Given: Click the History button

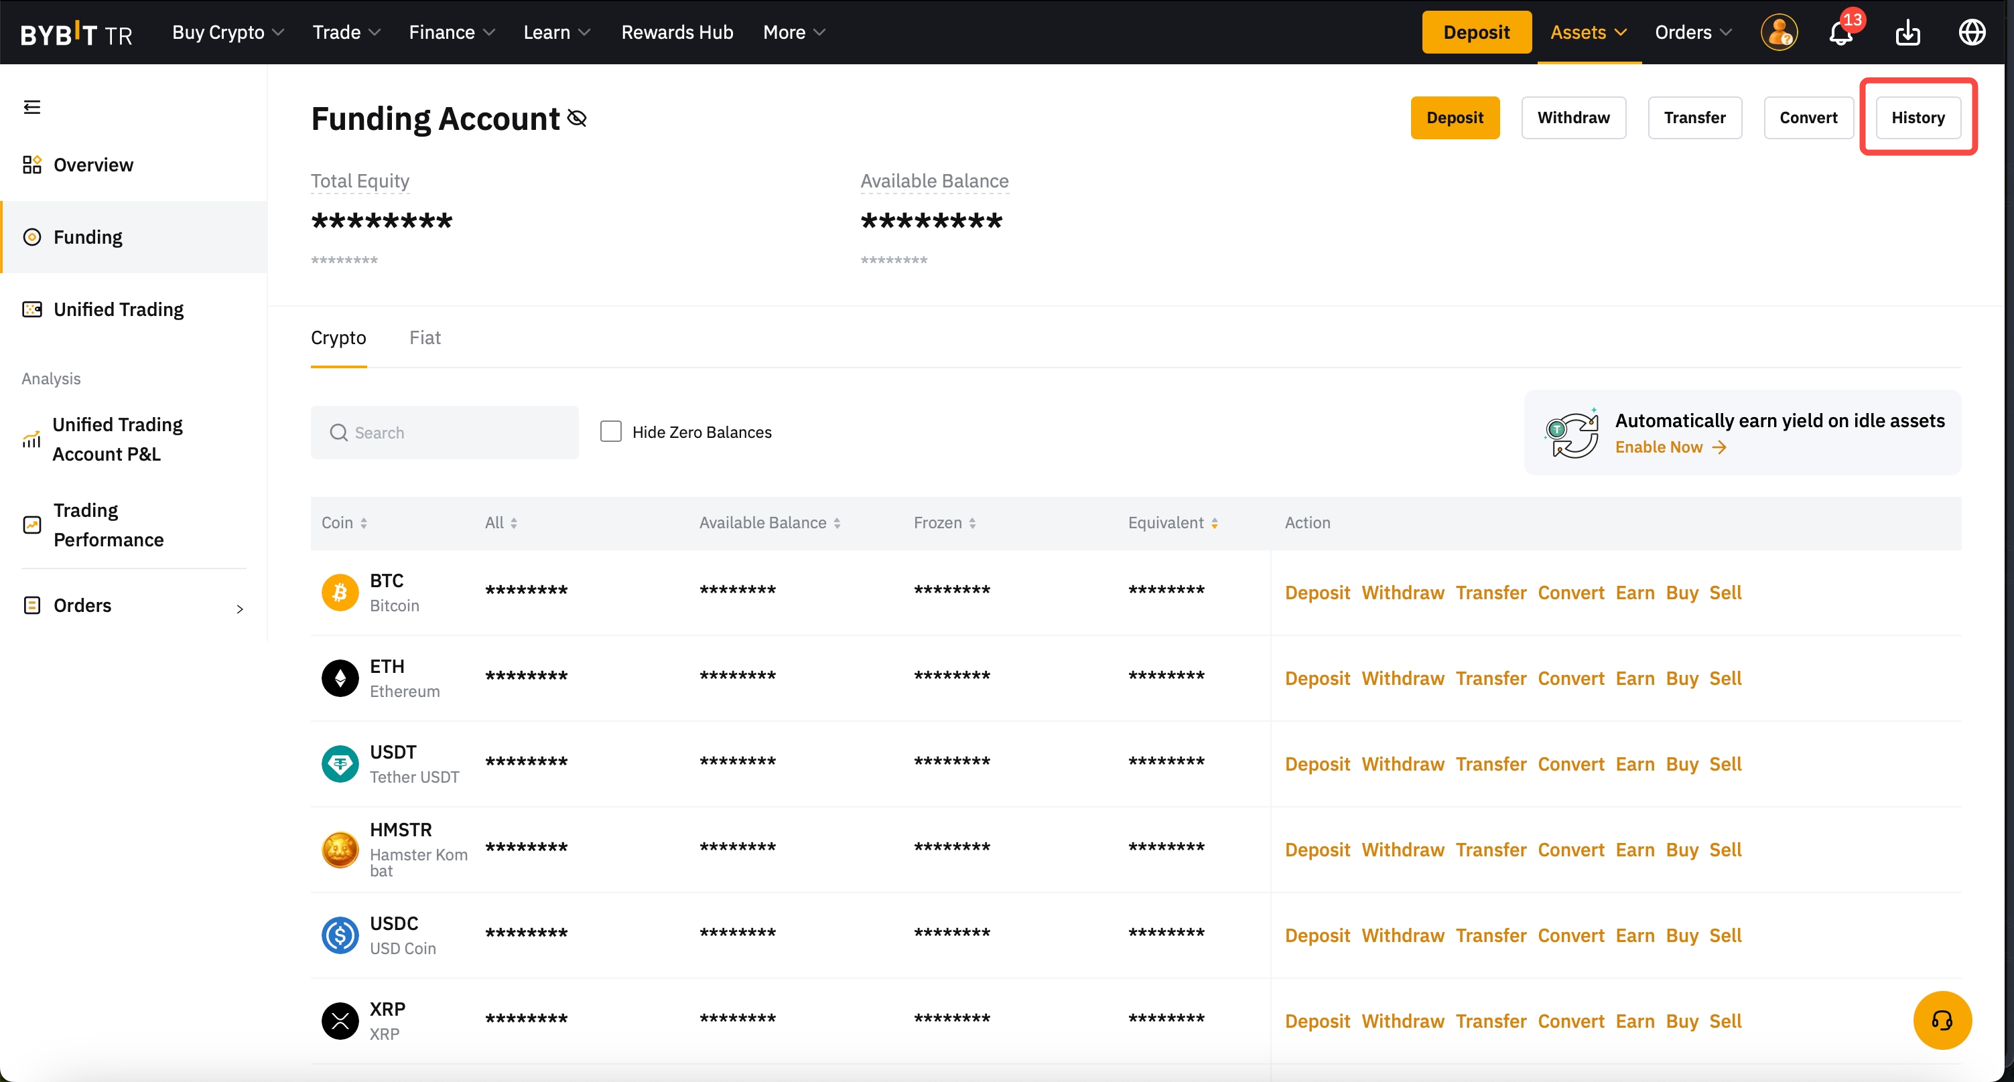Looking at the screenshot, I should tap(1917, 117).
